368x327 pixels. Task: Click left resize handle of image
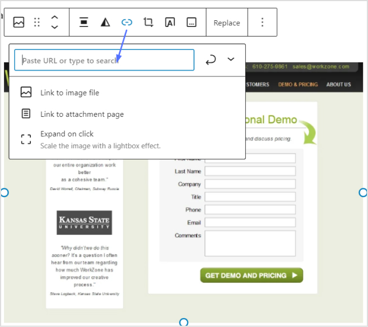point(5,193)
